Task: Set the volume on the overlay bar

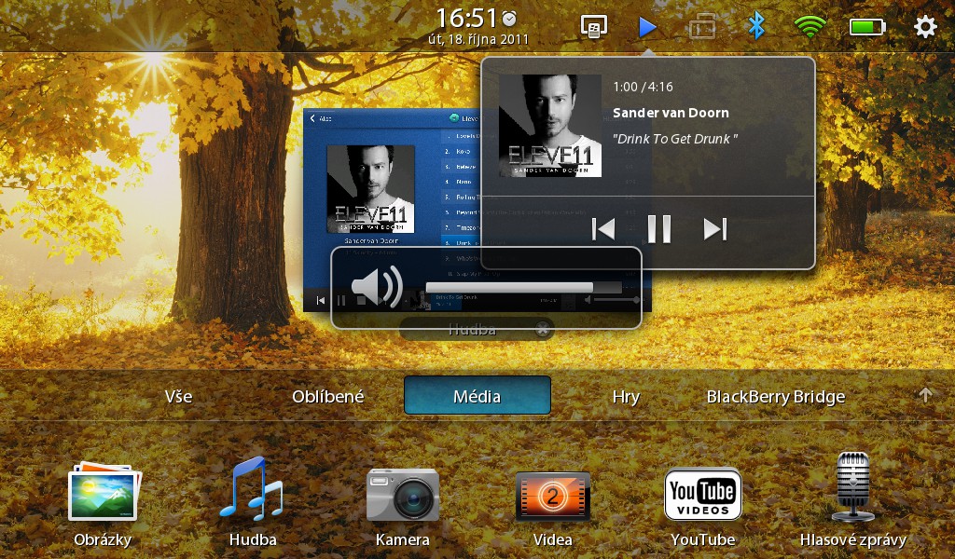Action: pos(524,288)
